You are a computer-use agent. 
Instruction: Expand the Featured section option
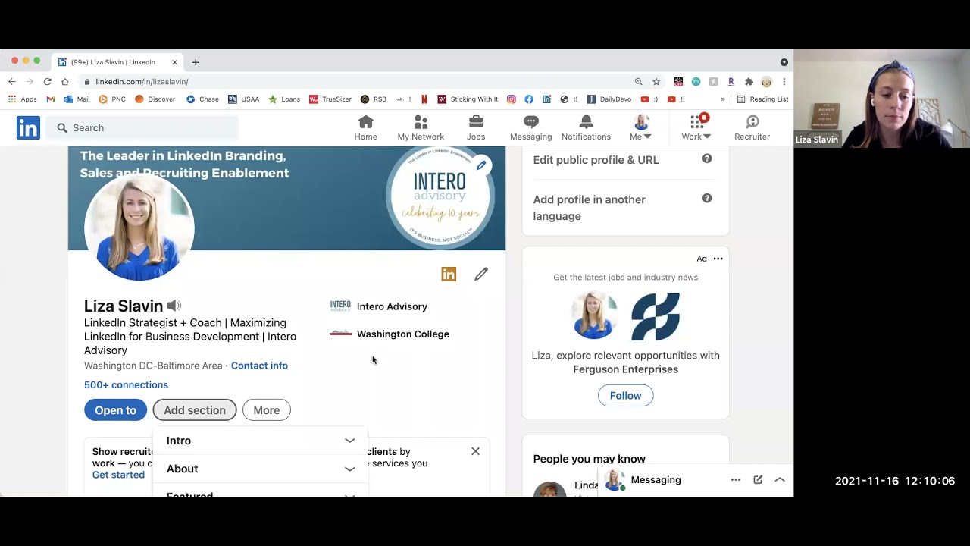click(260, 492)
